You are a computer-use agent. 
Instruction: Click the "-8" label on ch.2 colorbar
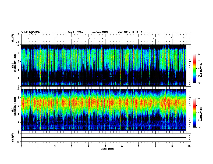tap(198, 113)
